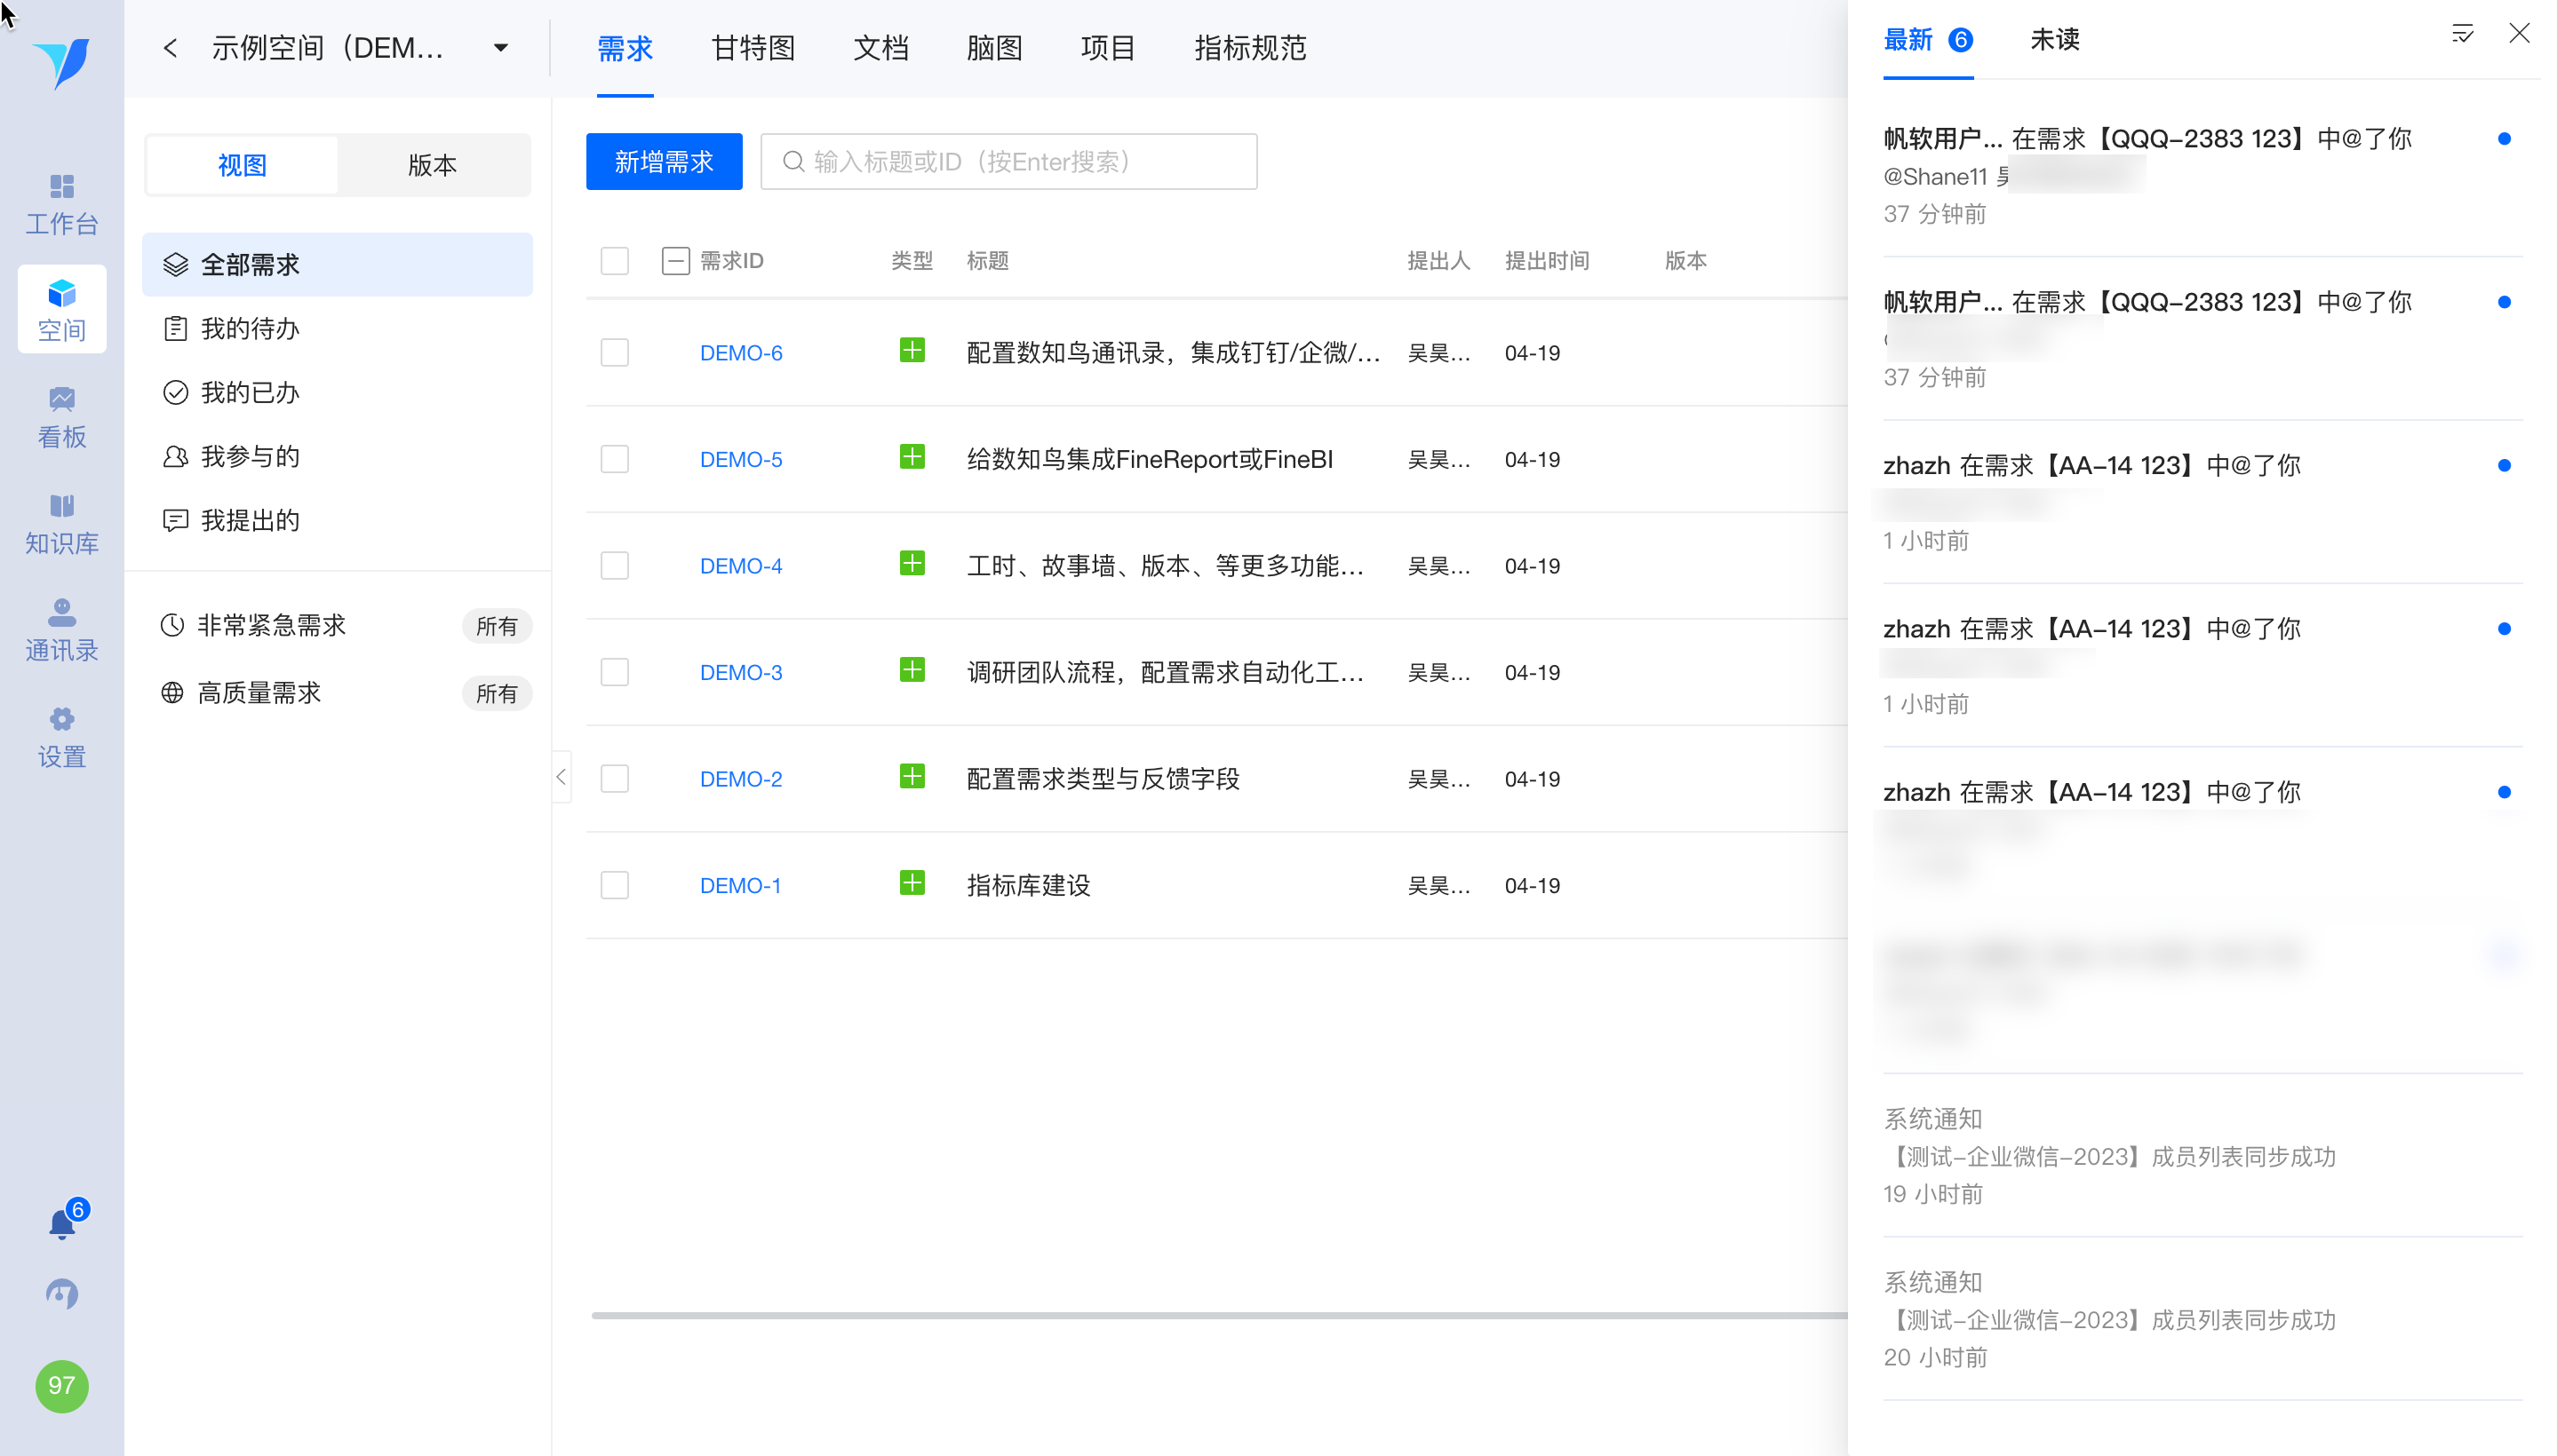Switch to the 未读 notifications tab
Image resolution: width=2557 pixels, height=1456 pixels.
tap(2055, 40)
